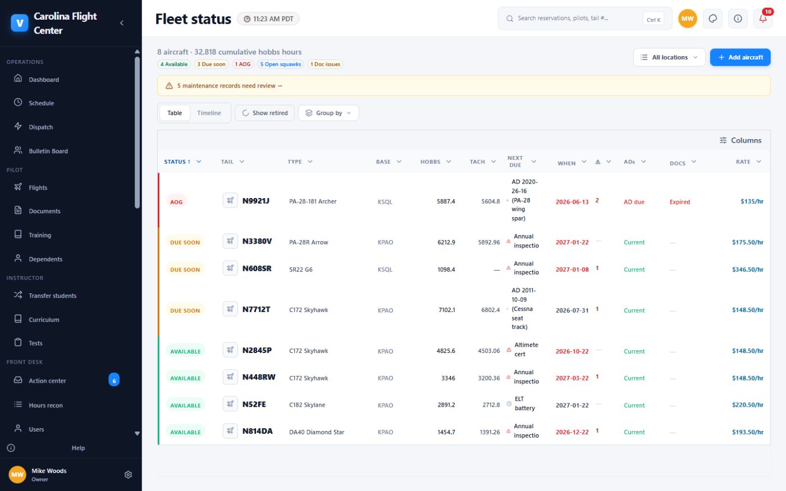This screenshot has width=786, height=491.
Task: Open the chat bubble icon in header
Action: point(712,19)
